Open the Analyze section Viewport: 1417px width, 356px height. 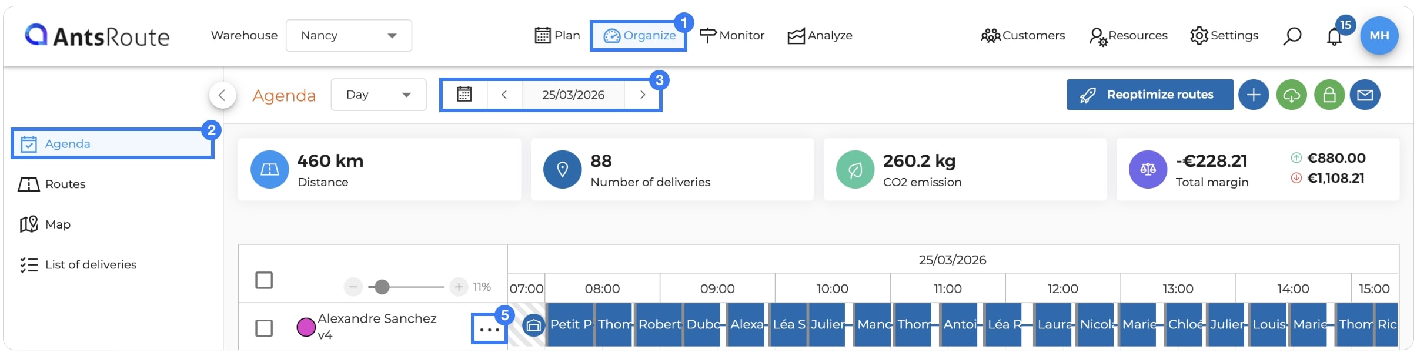[820, 36]
